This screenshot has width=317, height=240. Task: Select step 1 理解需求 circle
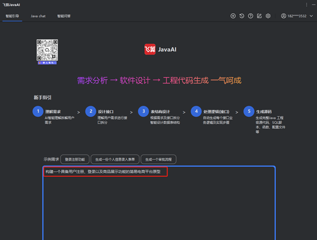[x=38, y=111]
